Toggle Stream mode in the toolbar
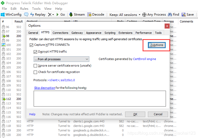198x138 pixels. pos(77,15)
